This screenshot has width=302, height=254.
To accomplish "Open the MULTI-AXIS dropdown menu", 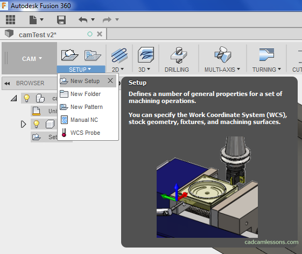I will (x=222, y=70).
